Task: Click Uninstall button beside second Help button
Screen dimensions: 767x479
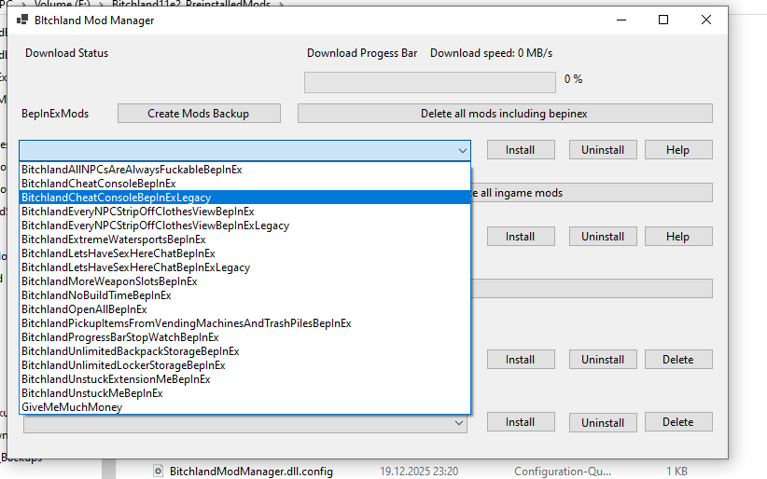Action: (x=603, y=237)
